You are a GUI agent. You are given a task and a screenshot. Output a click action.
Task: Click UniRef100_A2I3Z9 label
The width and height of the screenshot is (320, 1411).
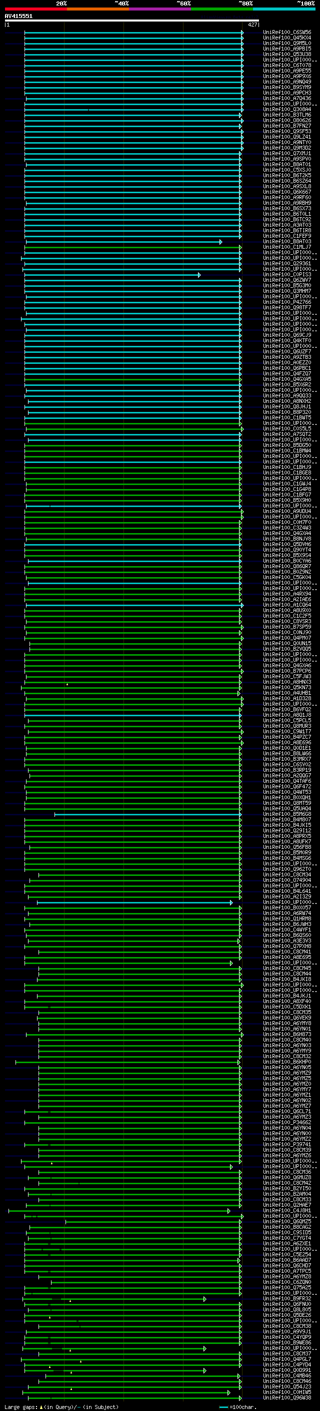[x=287, y=896]
